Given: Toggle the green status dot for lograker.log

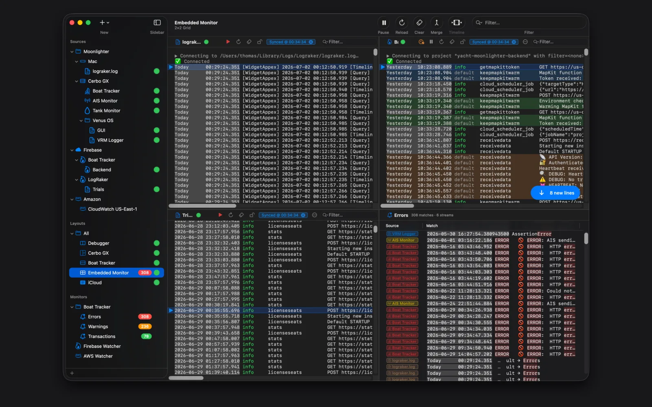Looking at the screenshot, I should pos(156,71).
